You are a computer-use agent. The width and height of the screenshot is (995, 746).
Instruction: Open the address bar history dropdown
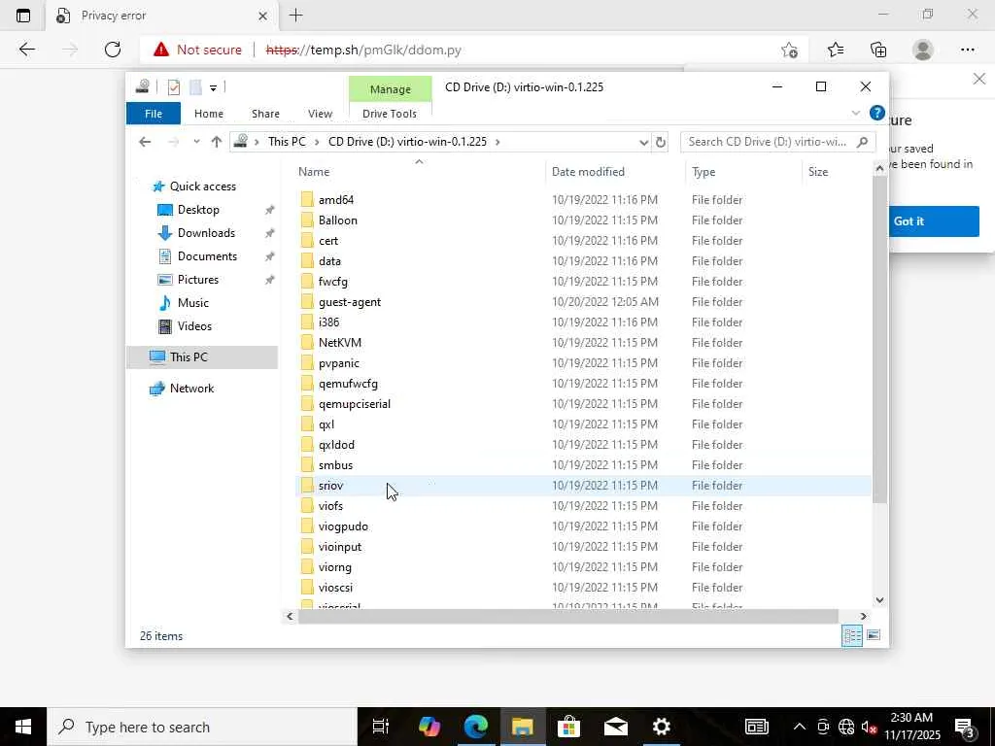tap(643, 142)
